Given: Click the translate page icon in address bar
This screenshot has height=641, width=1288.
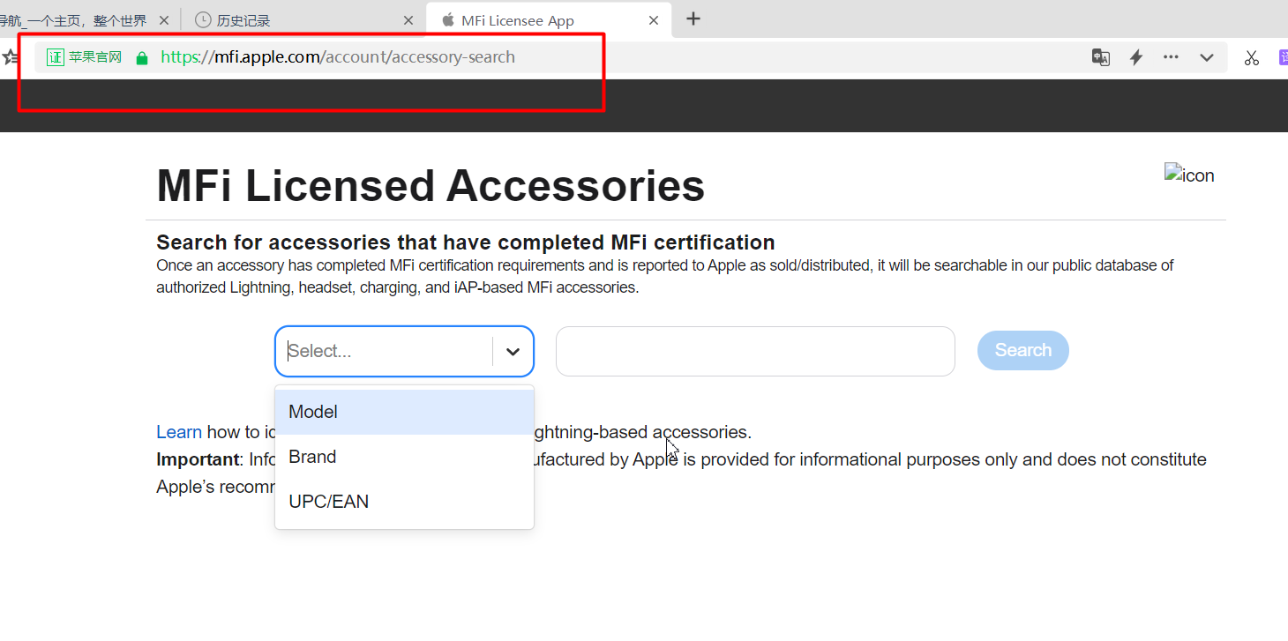Looking at the screenshot, I should tap(1100, 57).
